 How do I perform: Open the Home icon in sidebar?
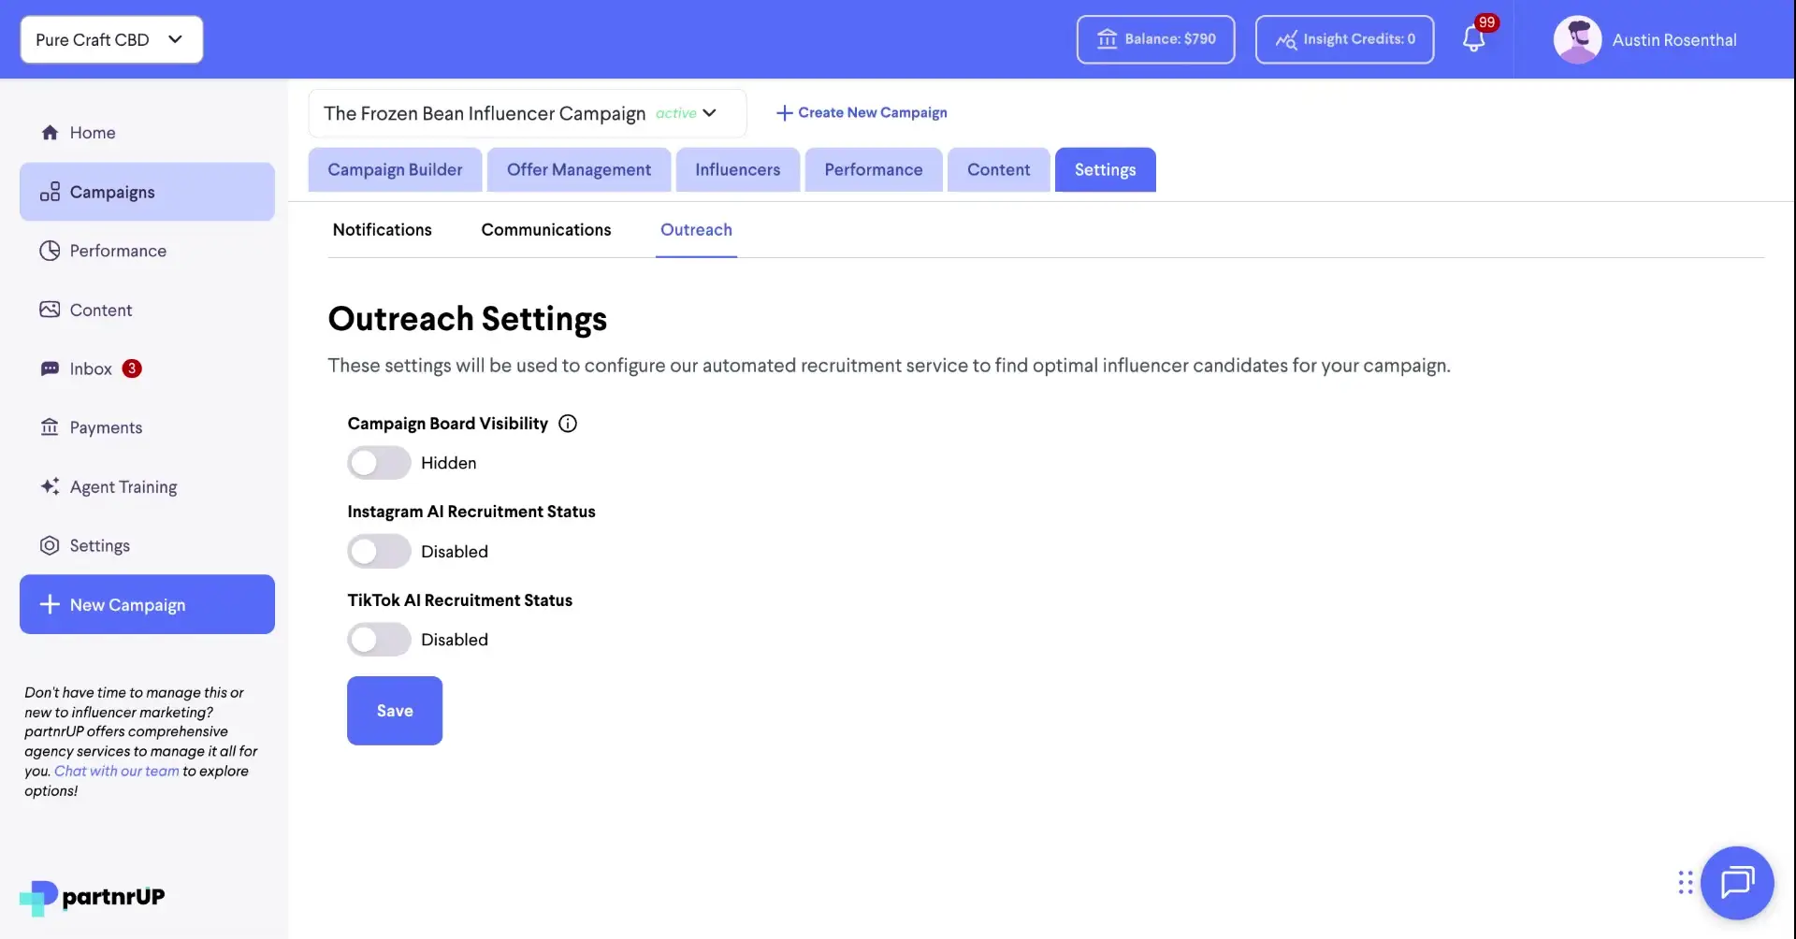coord(50,132)
